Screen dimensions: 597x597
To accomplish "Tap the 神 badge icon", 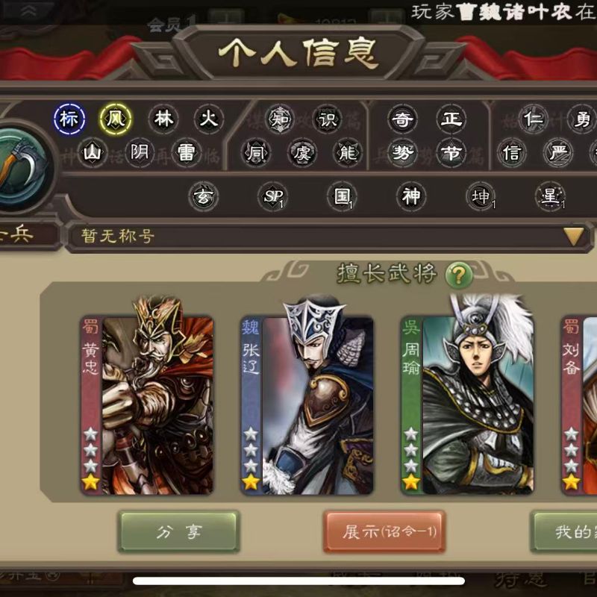I will coord(412,196).
